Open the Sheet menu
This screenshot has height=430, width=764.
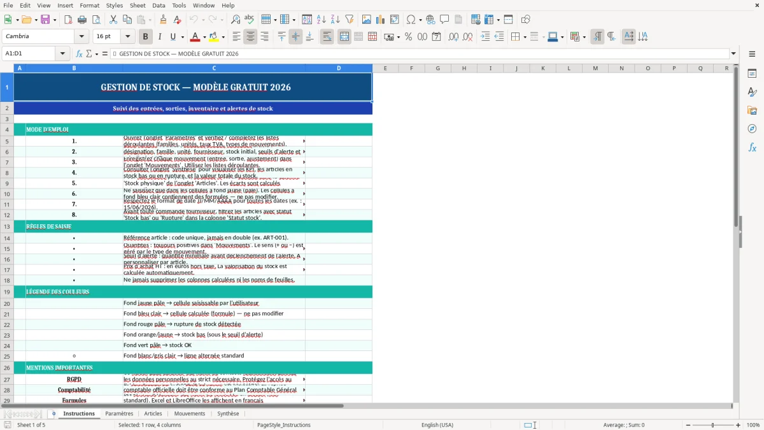coord(138,5)
